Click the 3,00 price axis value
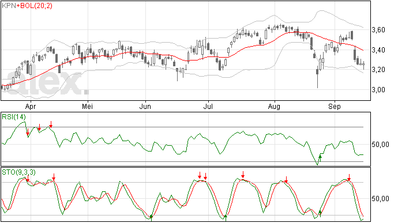 378,90
